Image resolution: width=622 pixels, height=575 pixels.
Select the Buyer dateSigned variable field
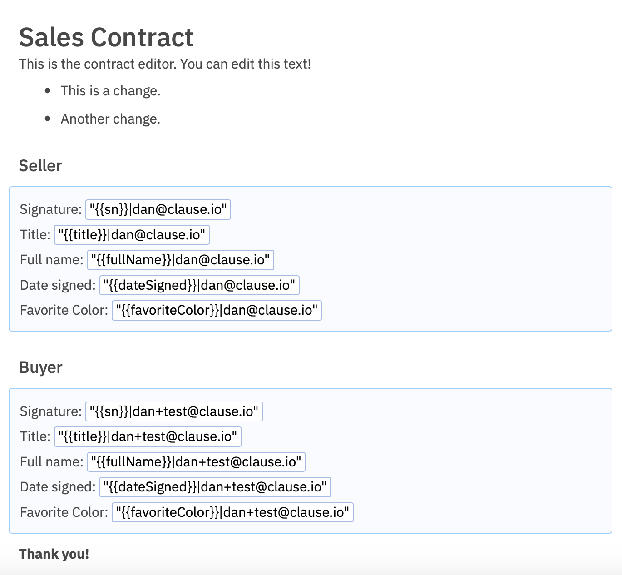(215, 487)
